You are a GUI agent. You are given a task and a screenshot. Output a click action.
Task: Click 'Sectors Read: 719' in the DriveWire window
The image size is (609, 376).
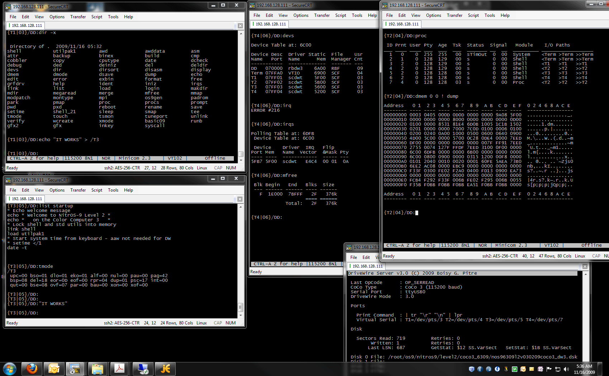pyautogui.click(x=381, y=338)
